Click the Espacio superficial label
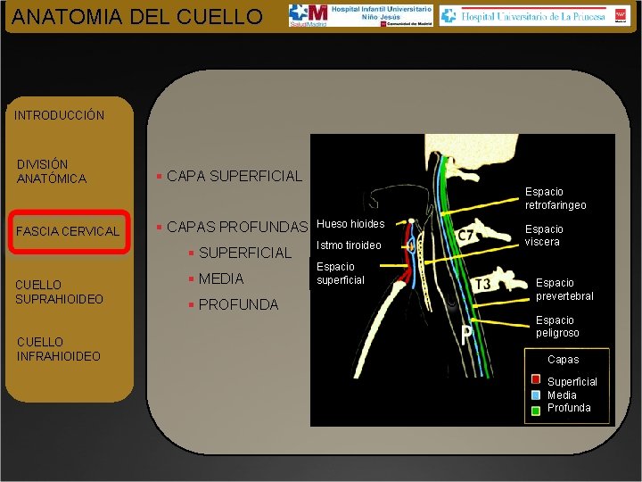 pyautogui.click(x=341, y=273)
